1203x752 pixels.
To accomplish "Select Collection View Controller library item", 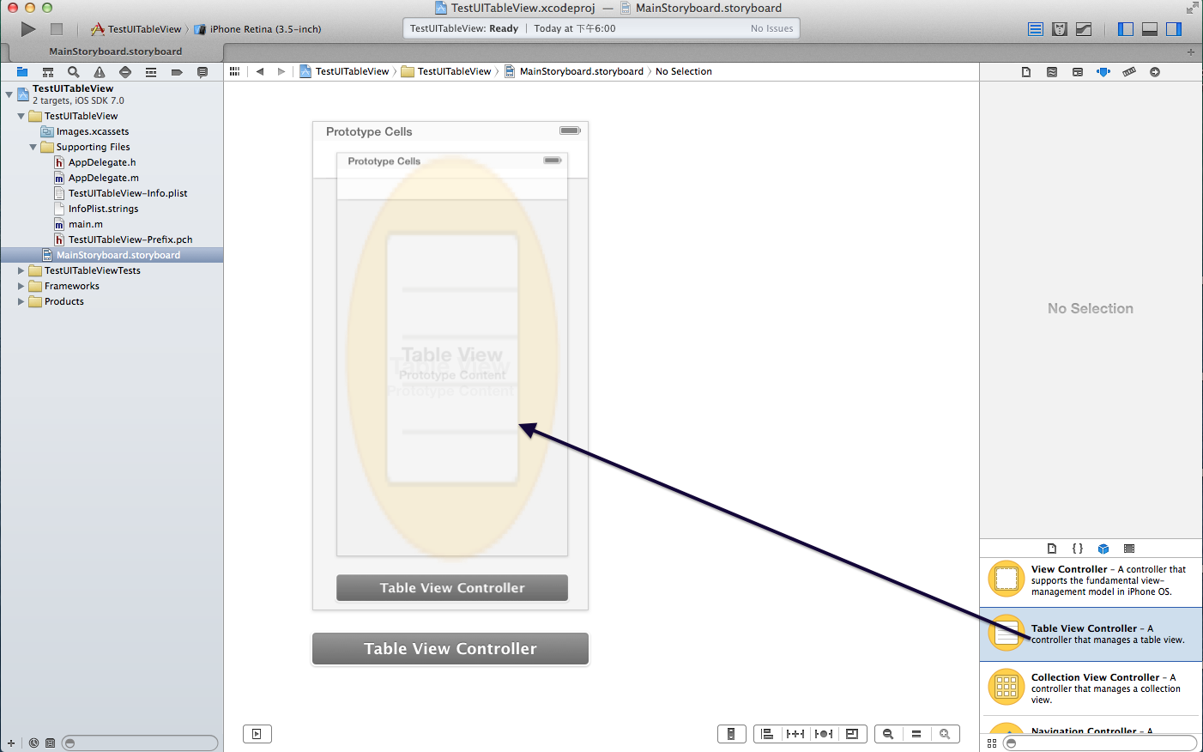I will (x=1091, y=688).
